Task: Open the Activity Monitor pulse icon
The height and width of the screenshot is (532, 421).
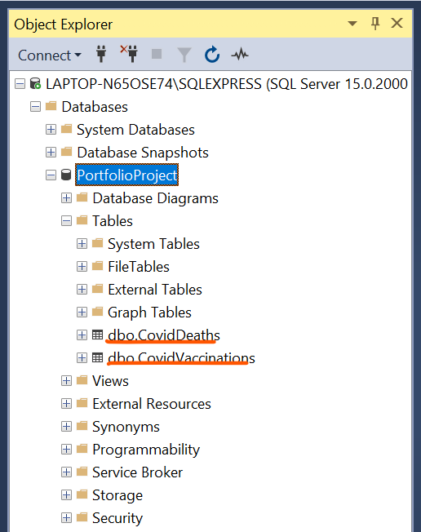Action: [240, 55]
